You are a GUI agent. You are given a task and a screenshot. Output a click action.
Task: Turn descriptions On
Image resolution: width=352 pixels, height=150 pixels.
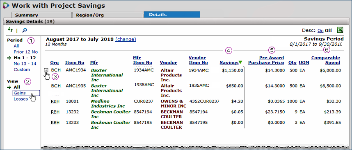point(320,30)
